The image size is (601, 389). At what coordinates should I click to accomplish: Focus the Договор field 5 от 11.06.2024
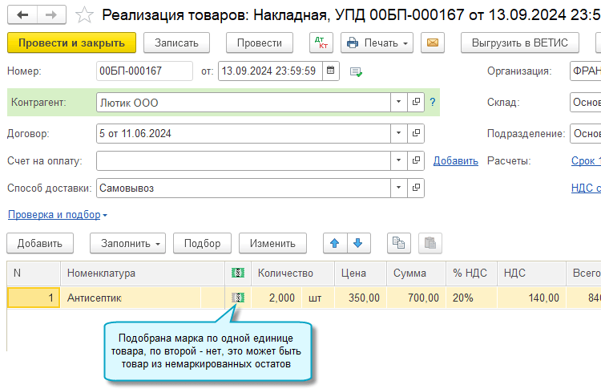click(244, 133)
